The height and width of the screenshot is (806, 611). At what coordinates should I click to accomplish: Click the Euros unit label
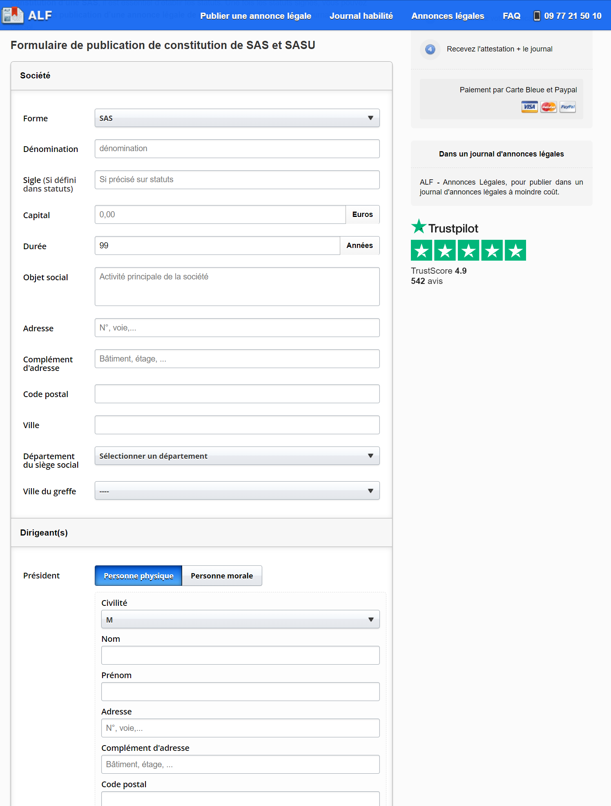[363, 214]
